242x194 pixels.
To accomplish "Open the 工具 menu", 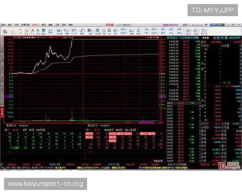I will coord(57,25).
